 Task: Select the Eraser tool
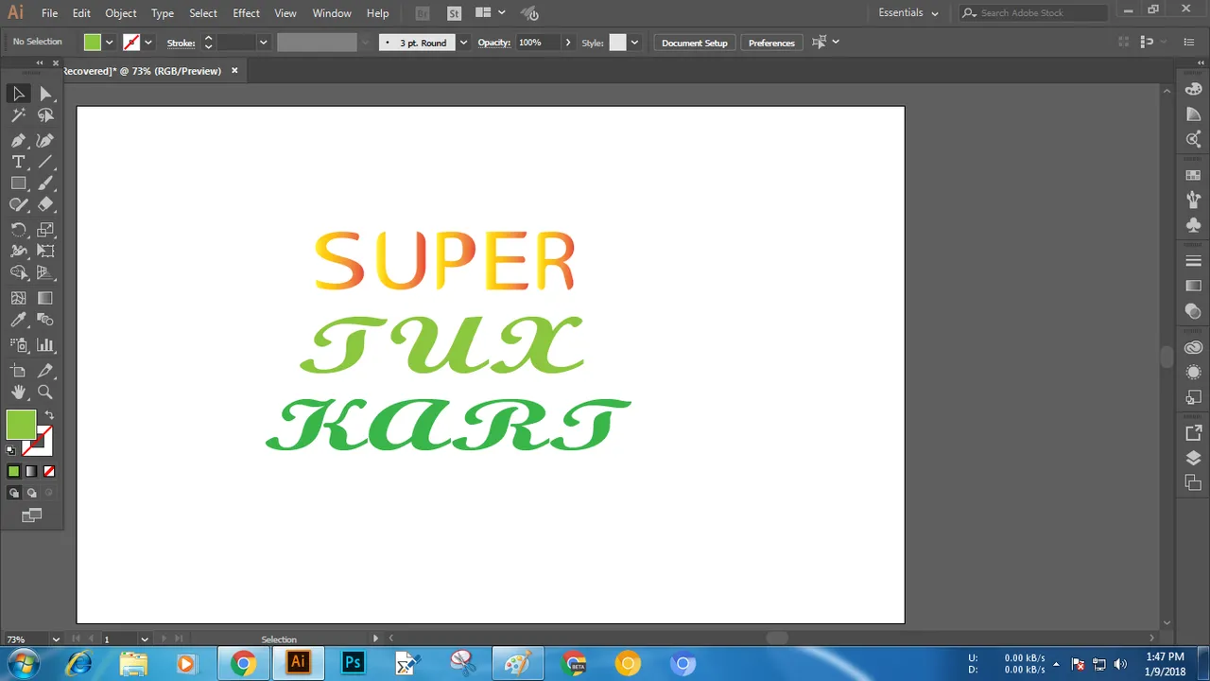45,204
